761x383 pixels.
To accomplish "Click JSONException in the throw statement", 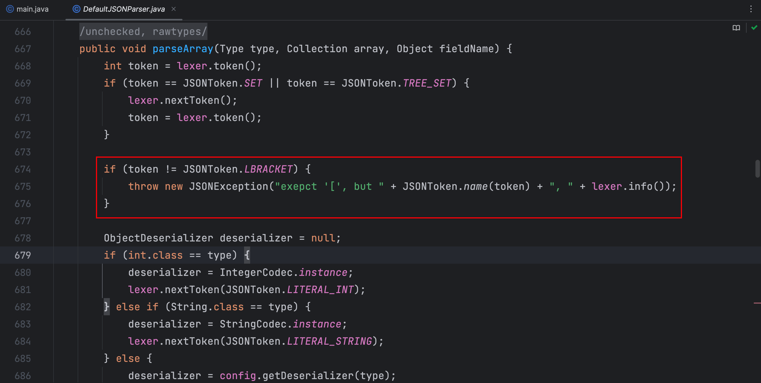I will (229, 187).
